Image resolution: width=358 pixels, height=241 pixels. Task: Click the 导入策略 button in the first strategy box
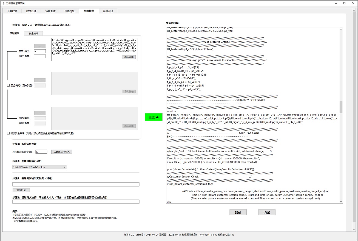pyautogui.click(x=129, y=57)
